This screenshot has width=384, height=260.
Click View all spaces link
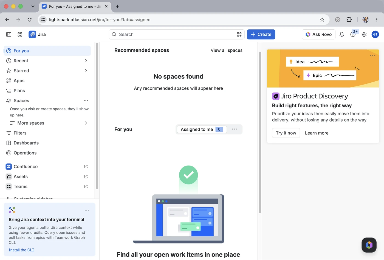227,50
